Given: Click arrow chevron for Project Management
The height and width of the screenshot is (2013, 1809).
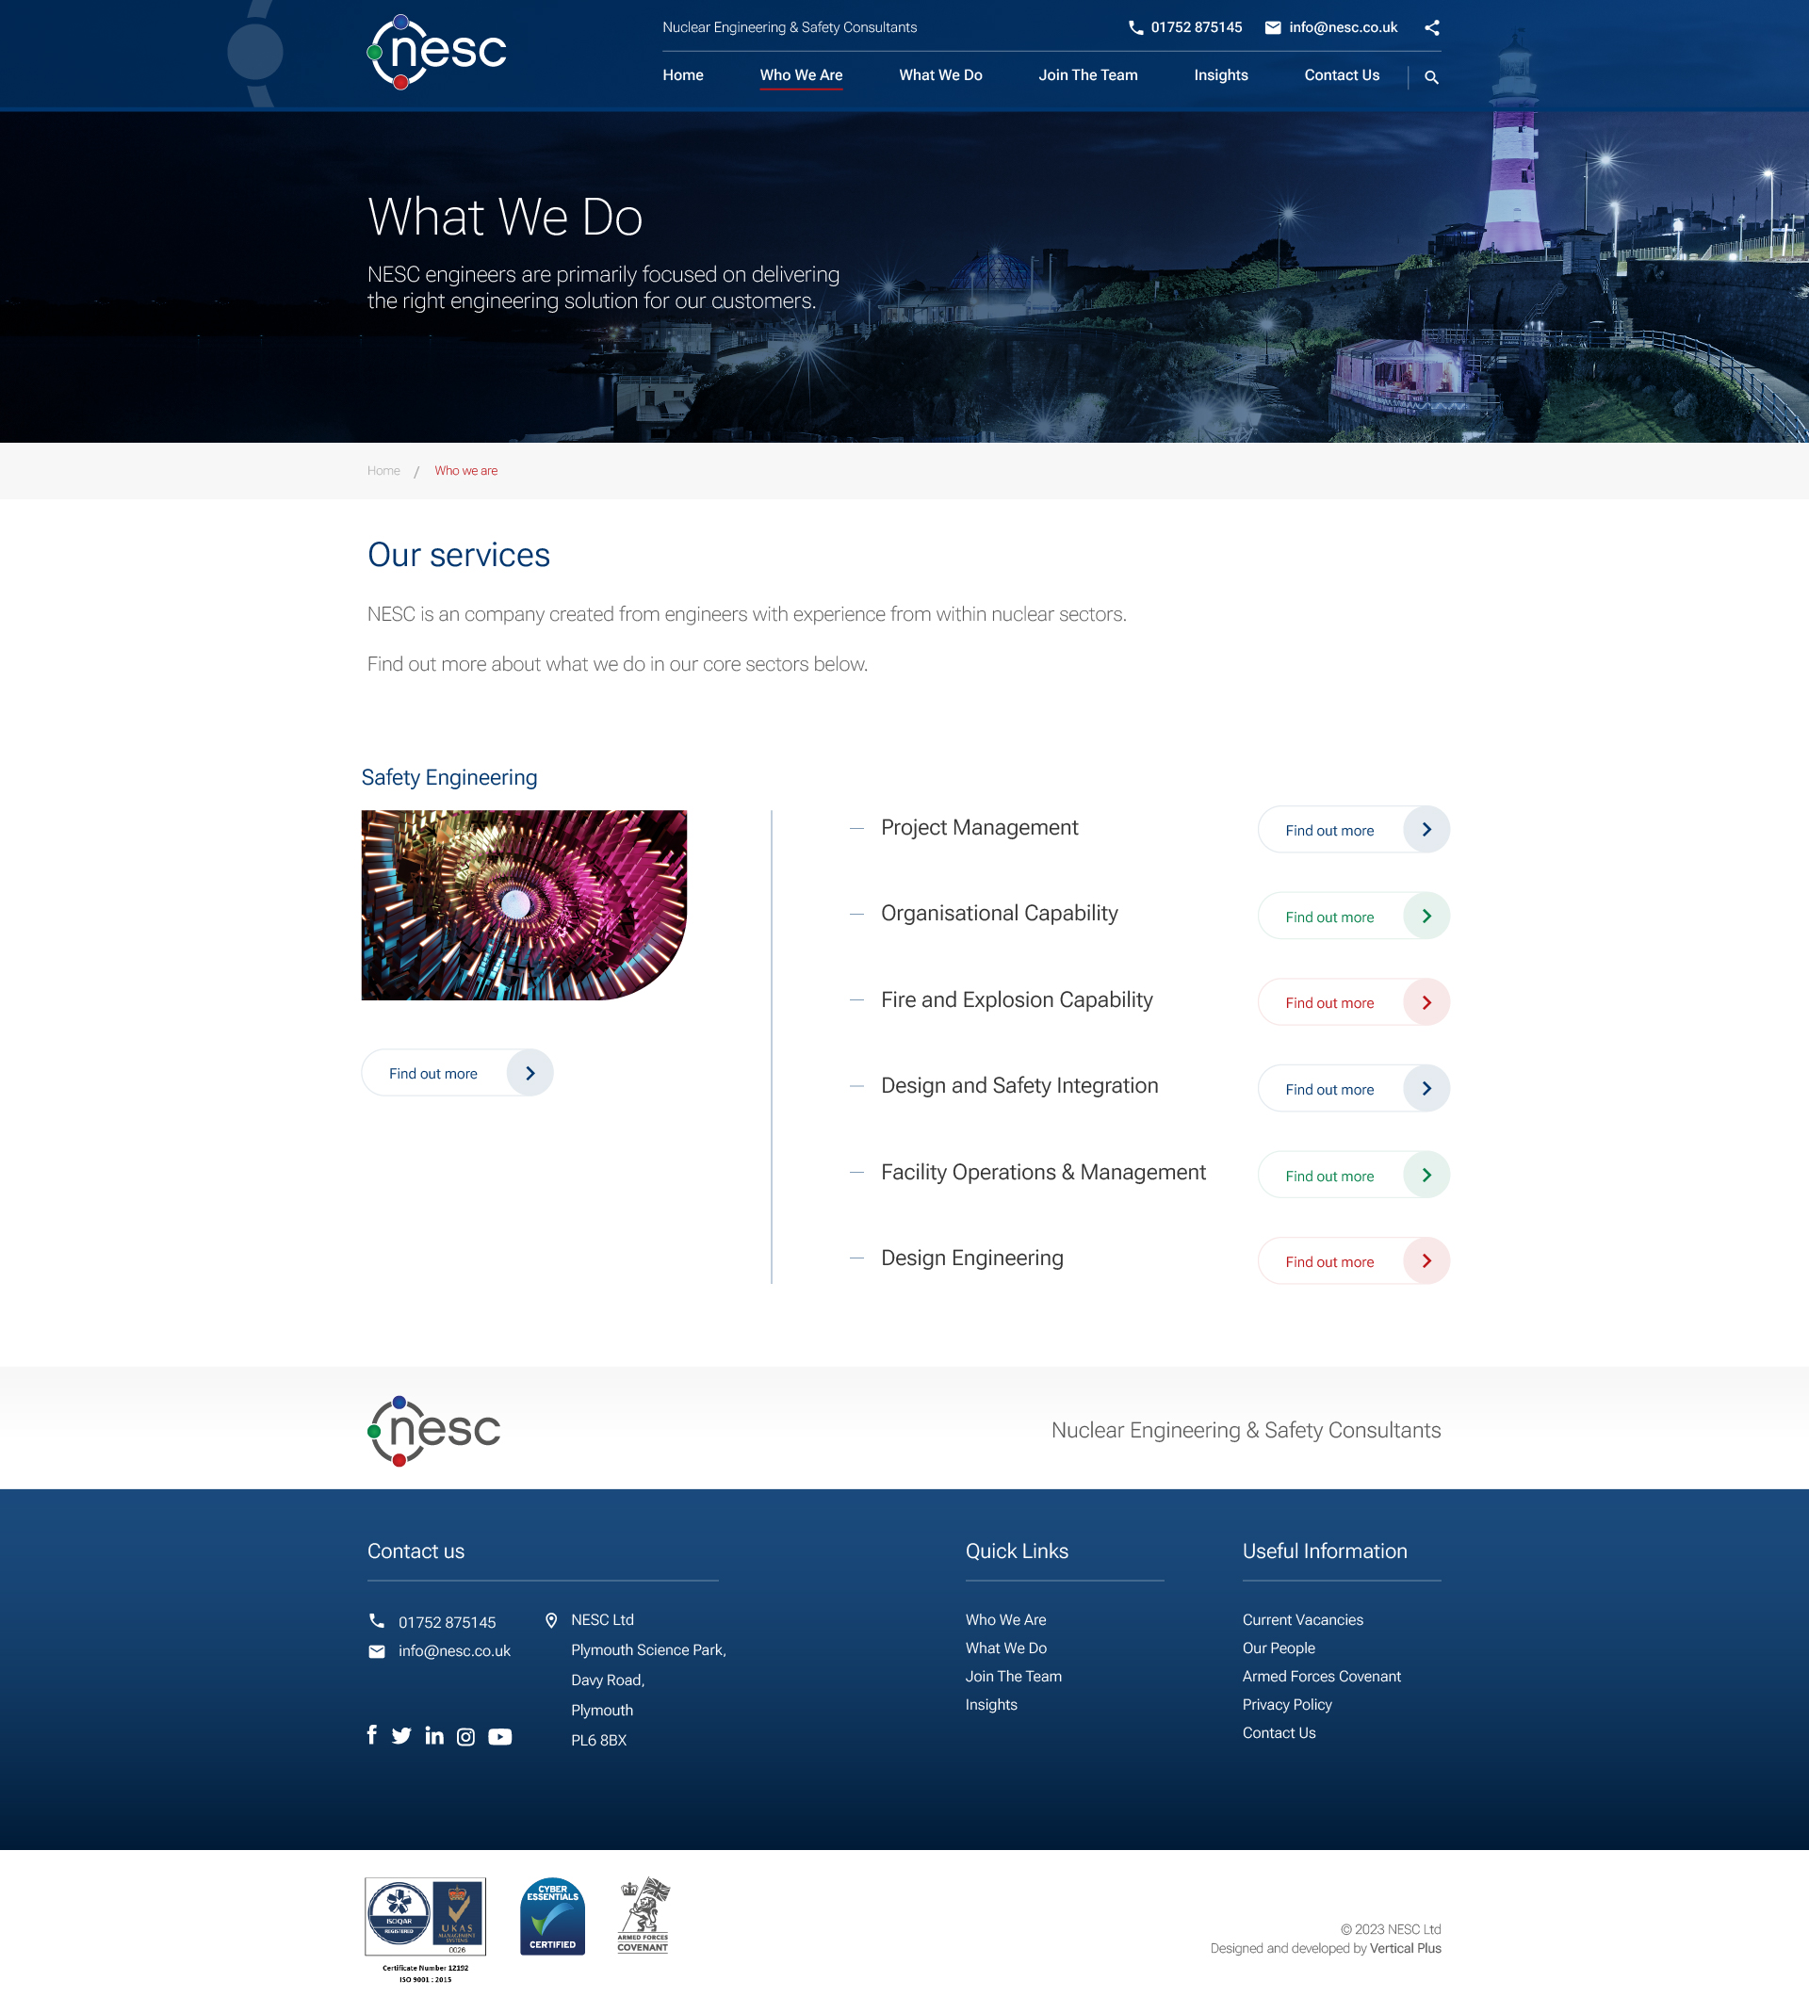Looking at the screenshot, I should click(x=1426, y=830).
